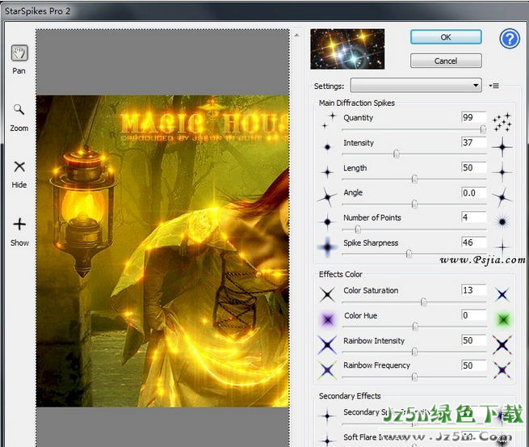Click the Intensity slider handle
The width and height of the screenshot is (529, 447).
397,154
